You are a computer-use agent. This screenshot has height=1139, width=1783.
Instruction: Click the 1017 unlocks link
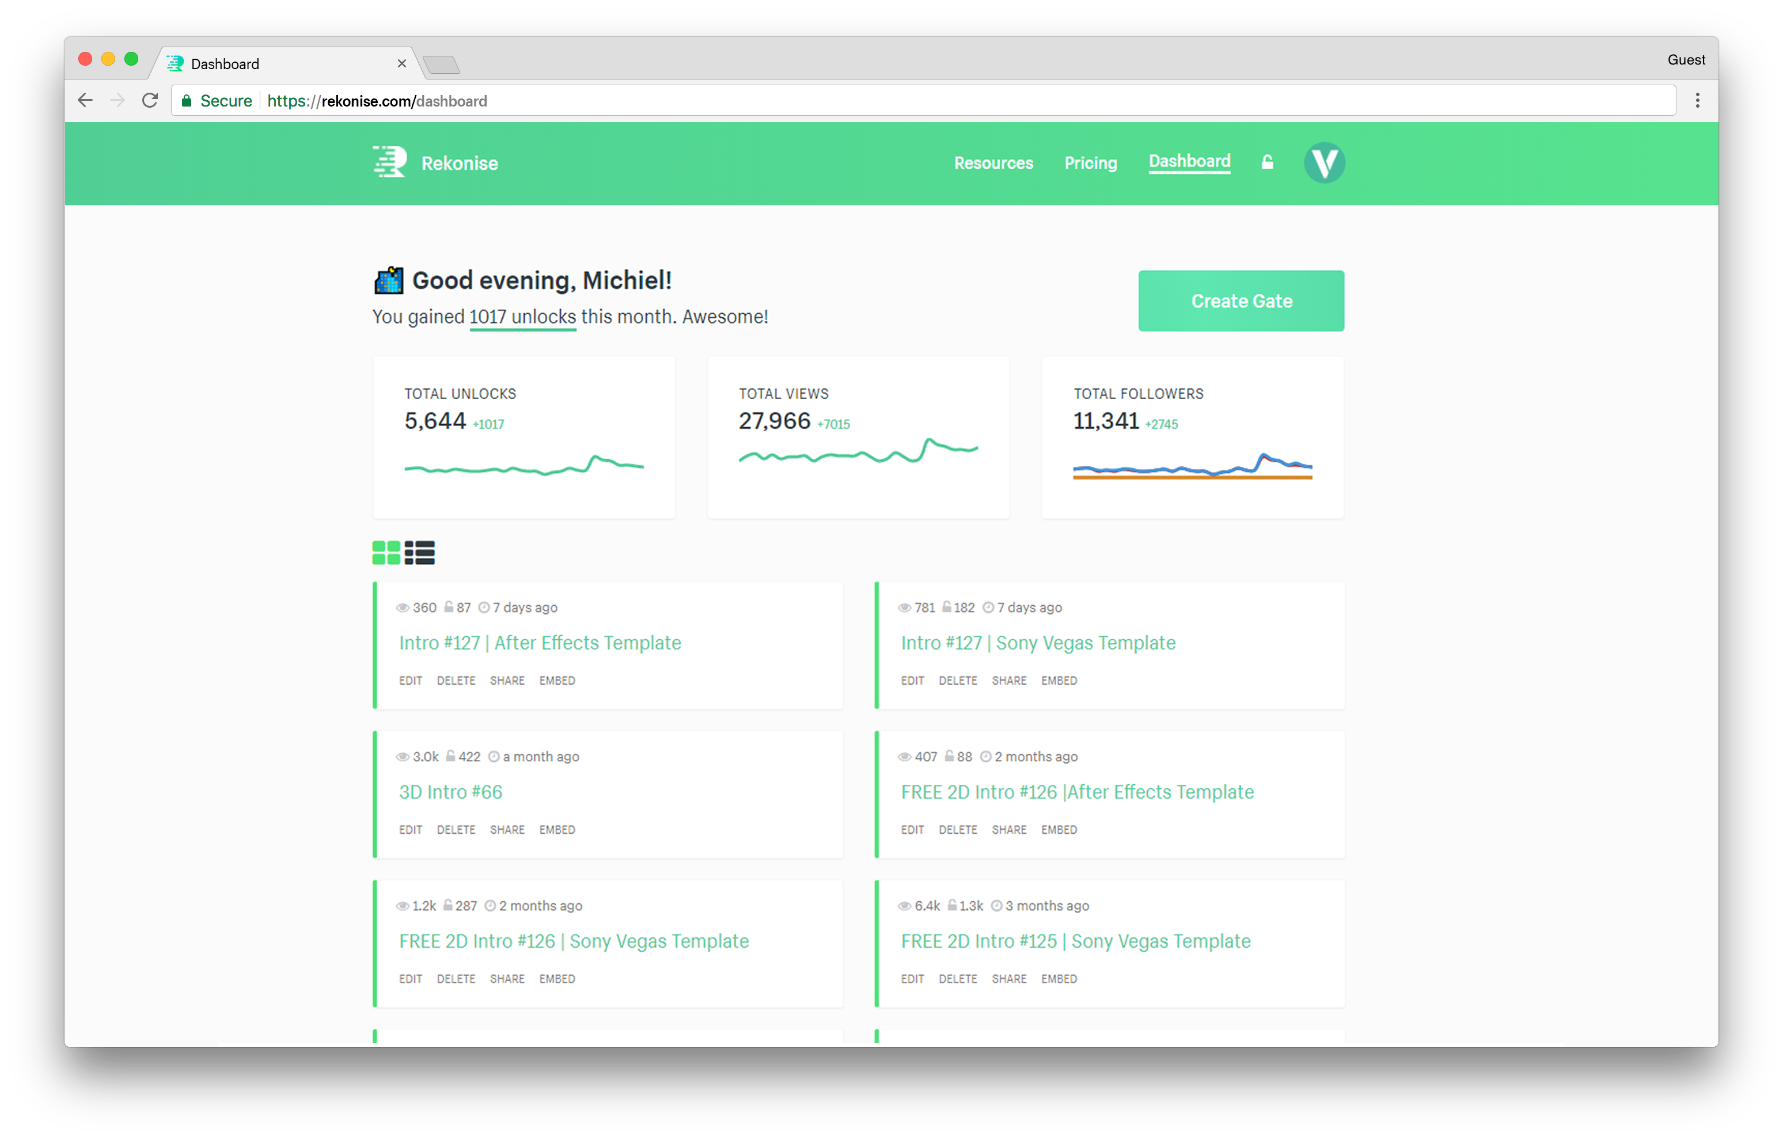click(x=523, y=317)
